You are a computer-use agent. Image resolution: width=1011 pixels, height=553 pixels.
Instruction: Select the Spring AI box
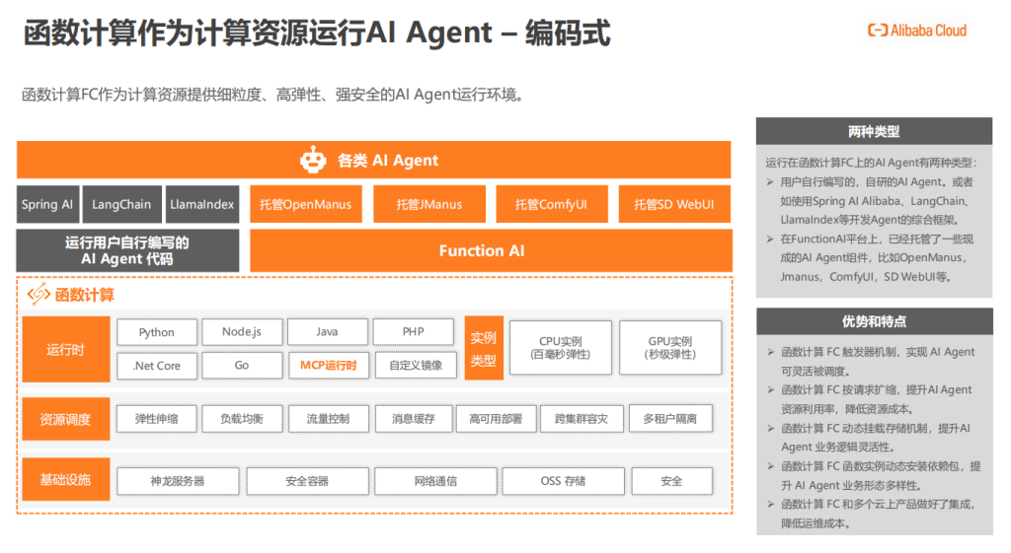(47, 204)
